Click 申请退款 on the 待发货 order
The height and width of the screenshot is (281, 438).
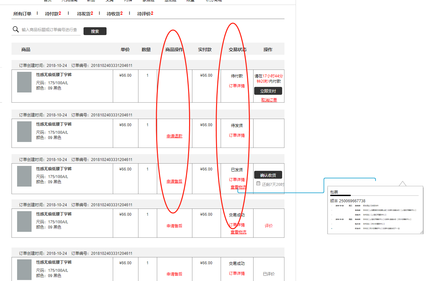coord(174,136)
